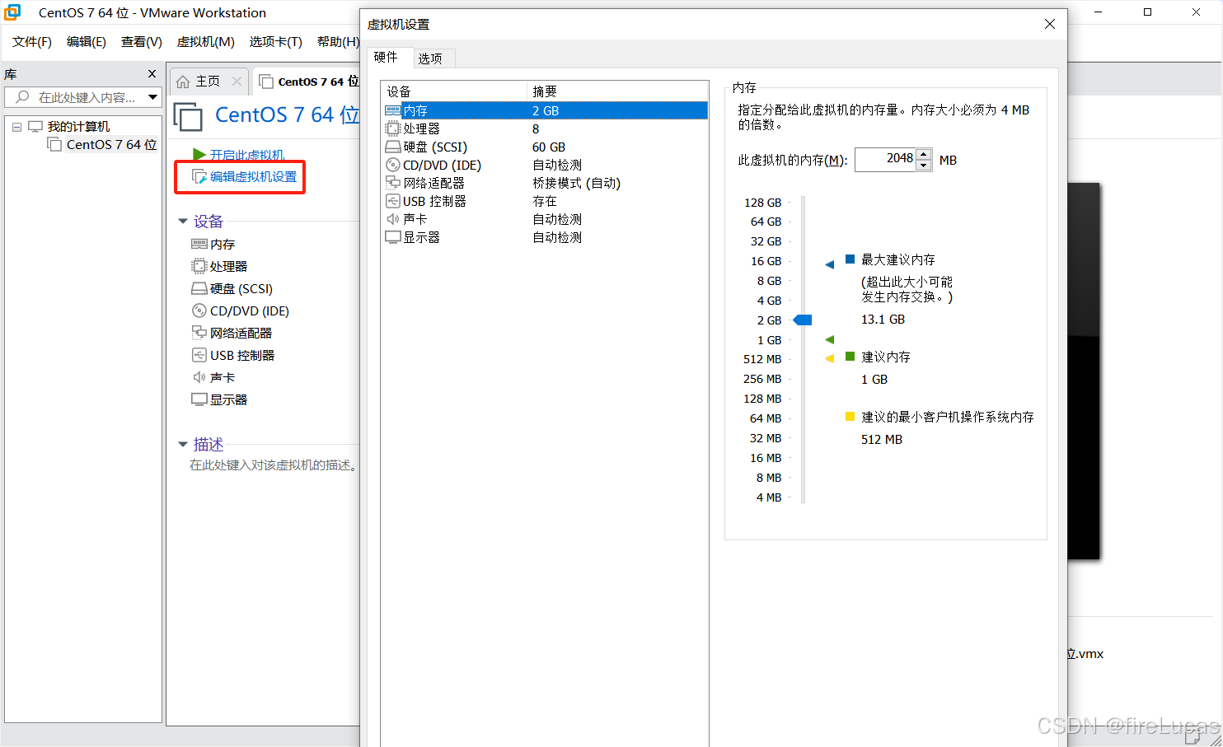Click the CentOS 7 64 位 VM icon in library tree
The height and width of the screenshot is (747, 1223).
click(54, 144)
